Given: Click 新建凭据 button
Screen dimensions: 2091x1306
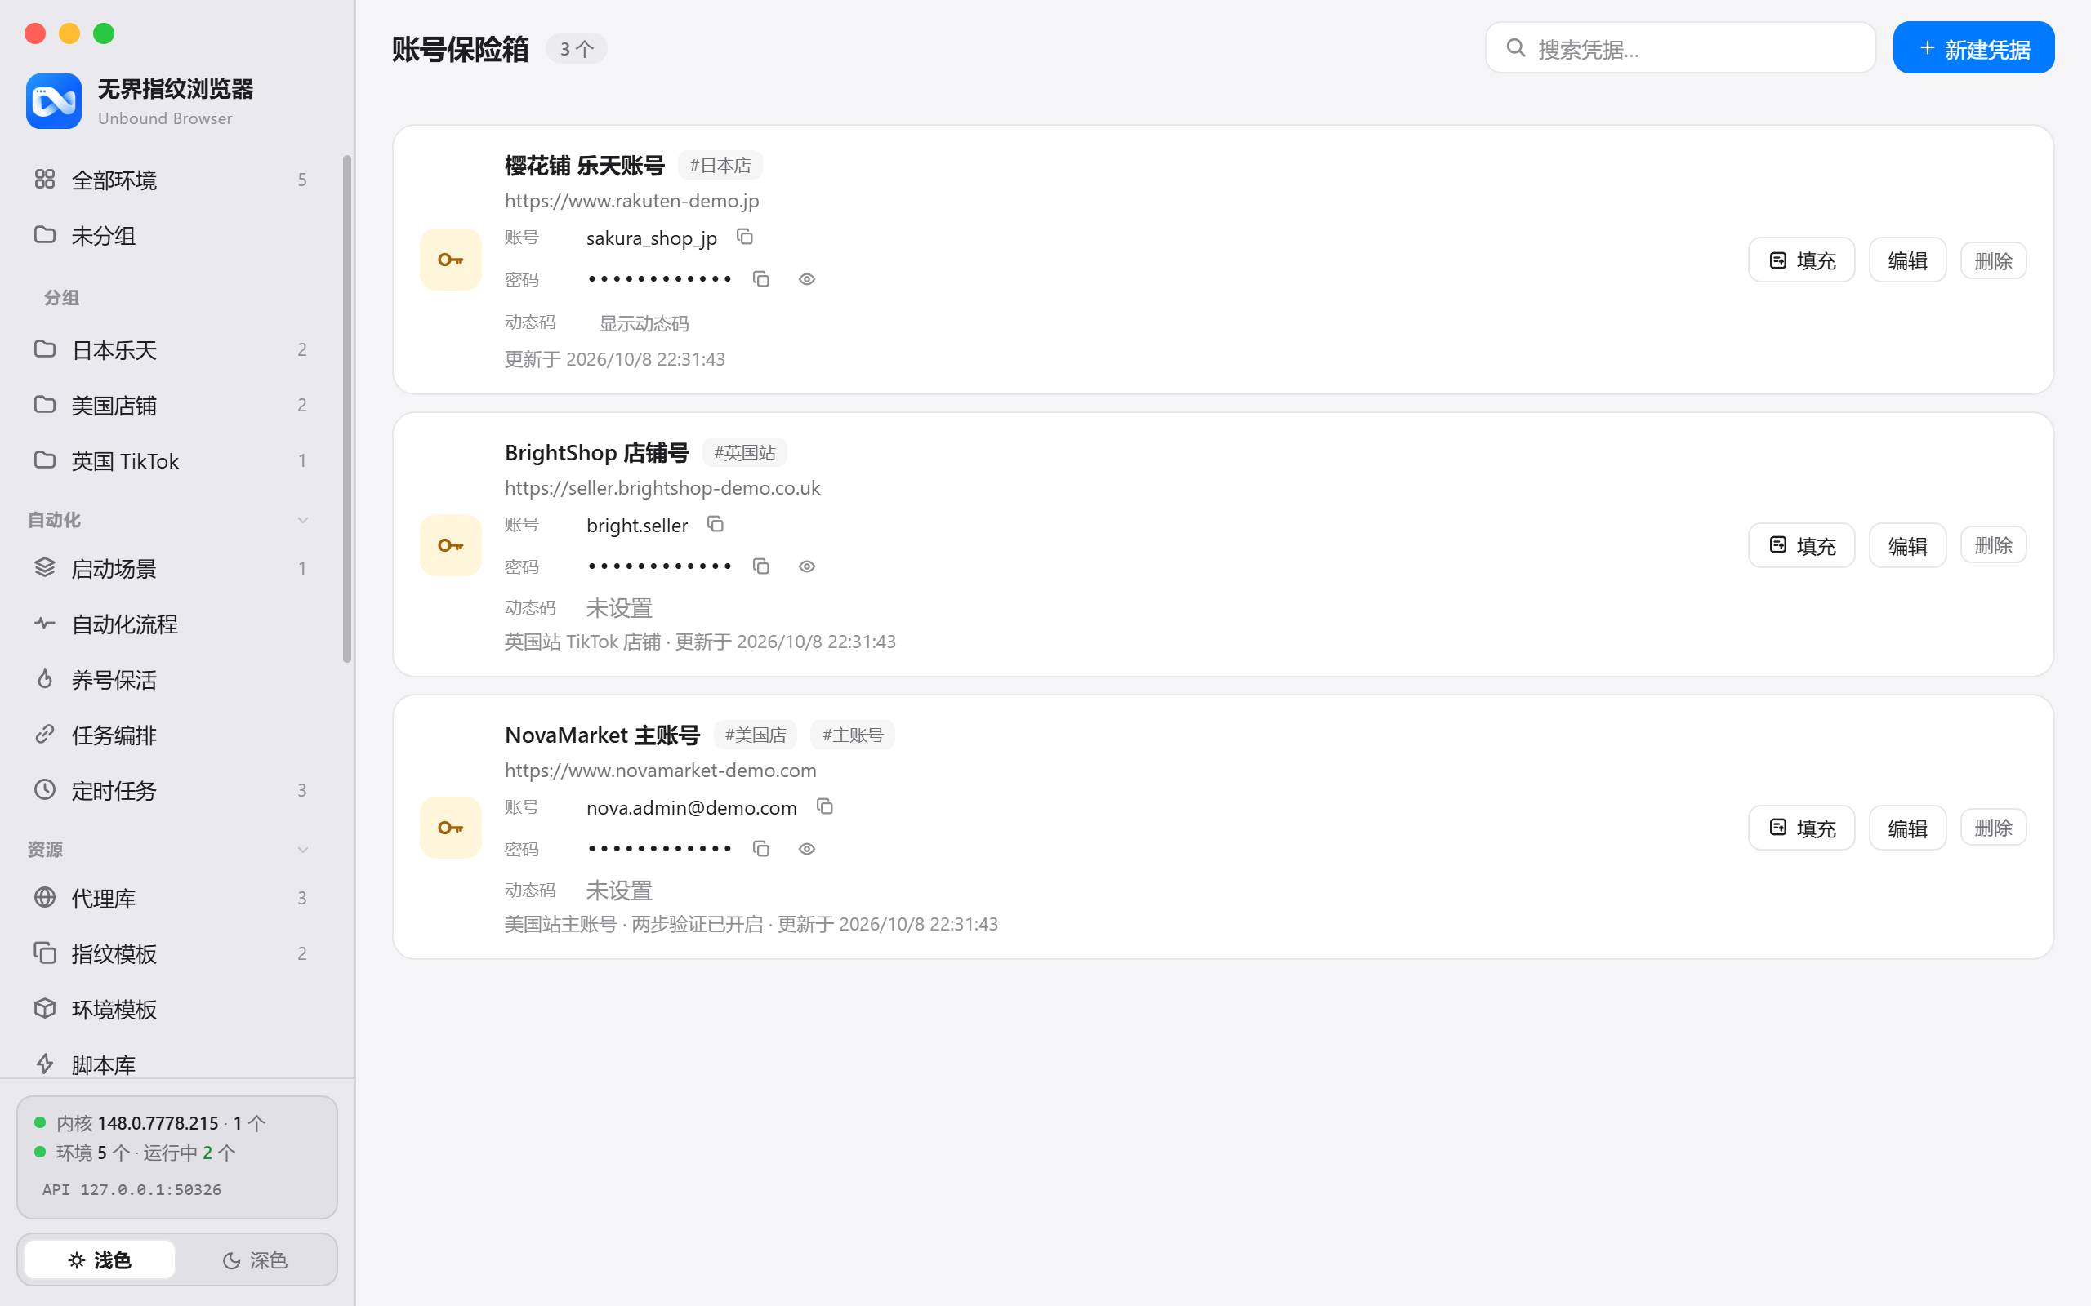Looking at the screenshot, I should point(1973,48).
